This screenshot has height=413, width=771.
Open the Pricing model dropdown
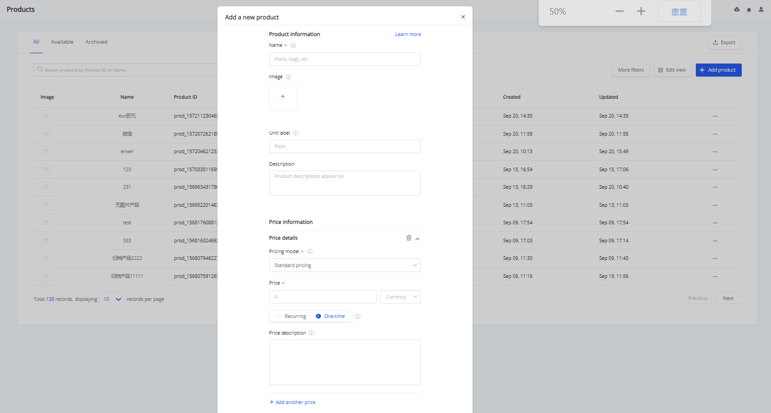click(345, 265)
